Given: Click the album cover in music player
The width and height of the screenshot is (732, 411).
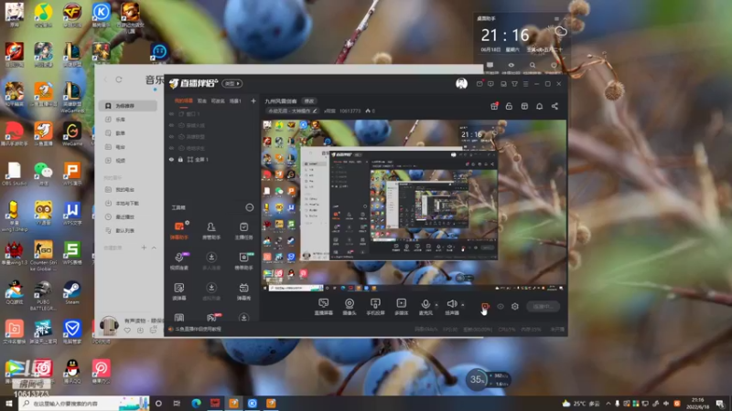Looking at the screenshot, I should click(x=109, y=325).
